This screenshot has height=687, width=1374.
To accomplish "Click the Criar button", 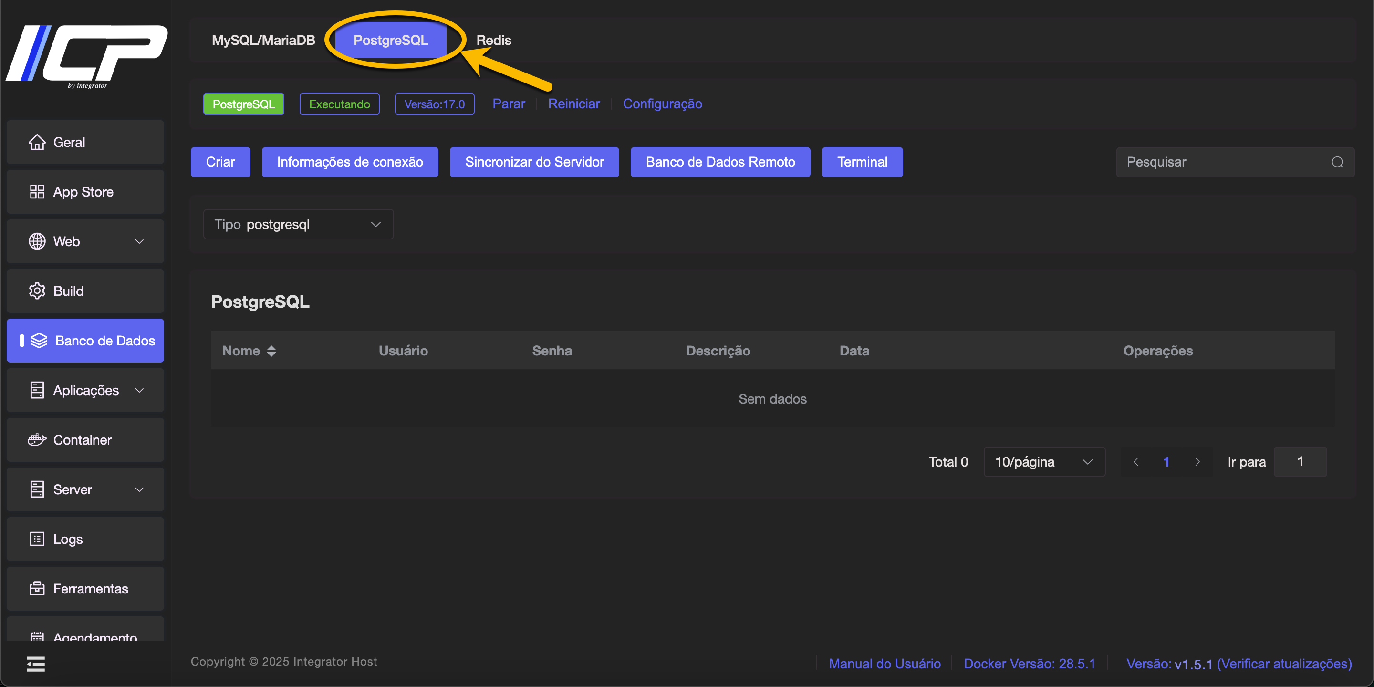I will [220, 162].
